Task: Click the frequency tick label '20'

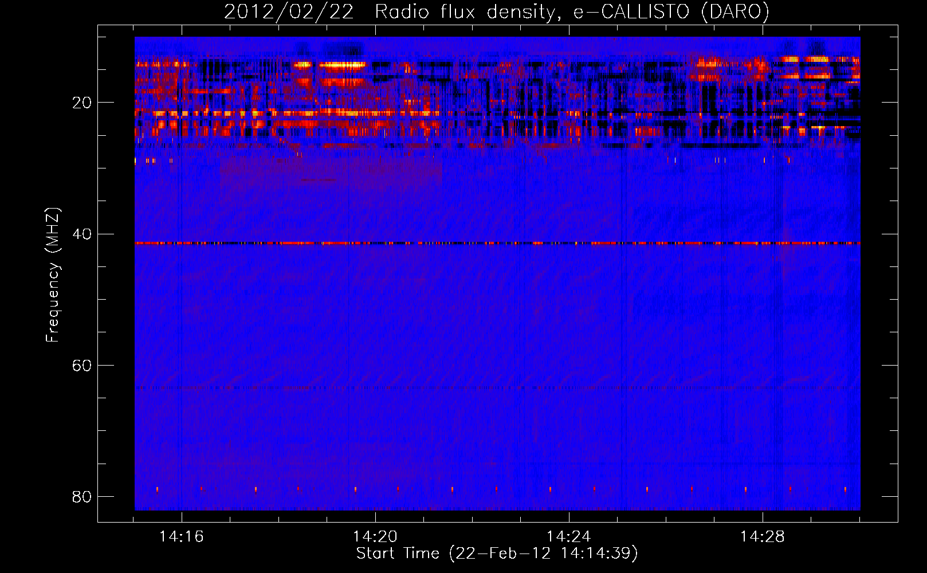Action: tap(82, 103)
